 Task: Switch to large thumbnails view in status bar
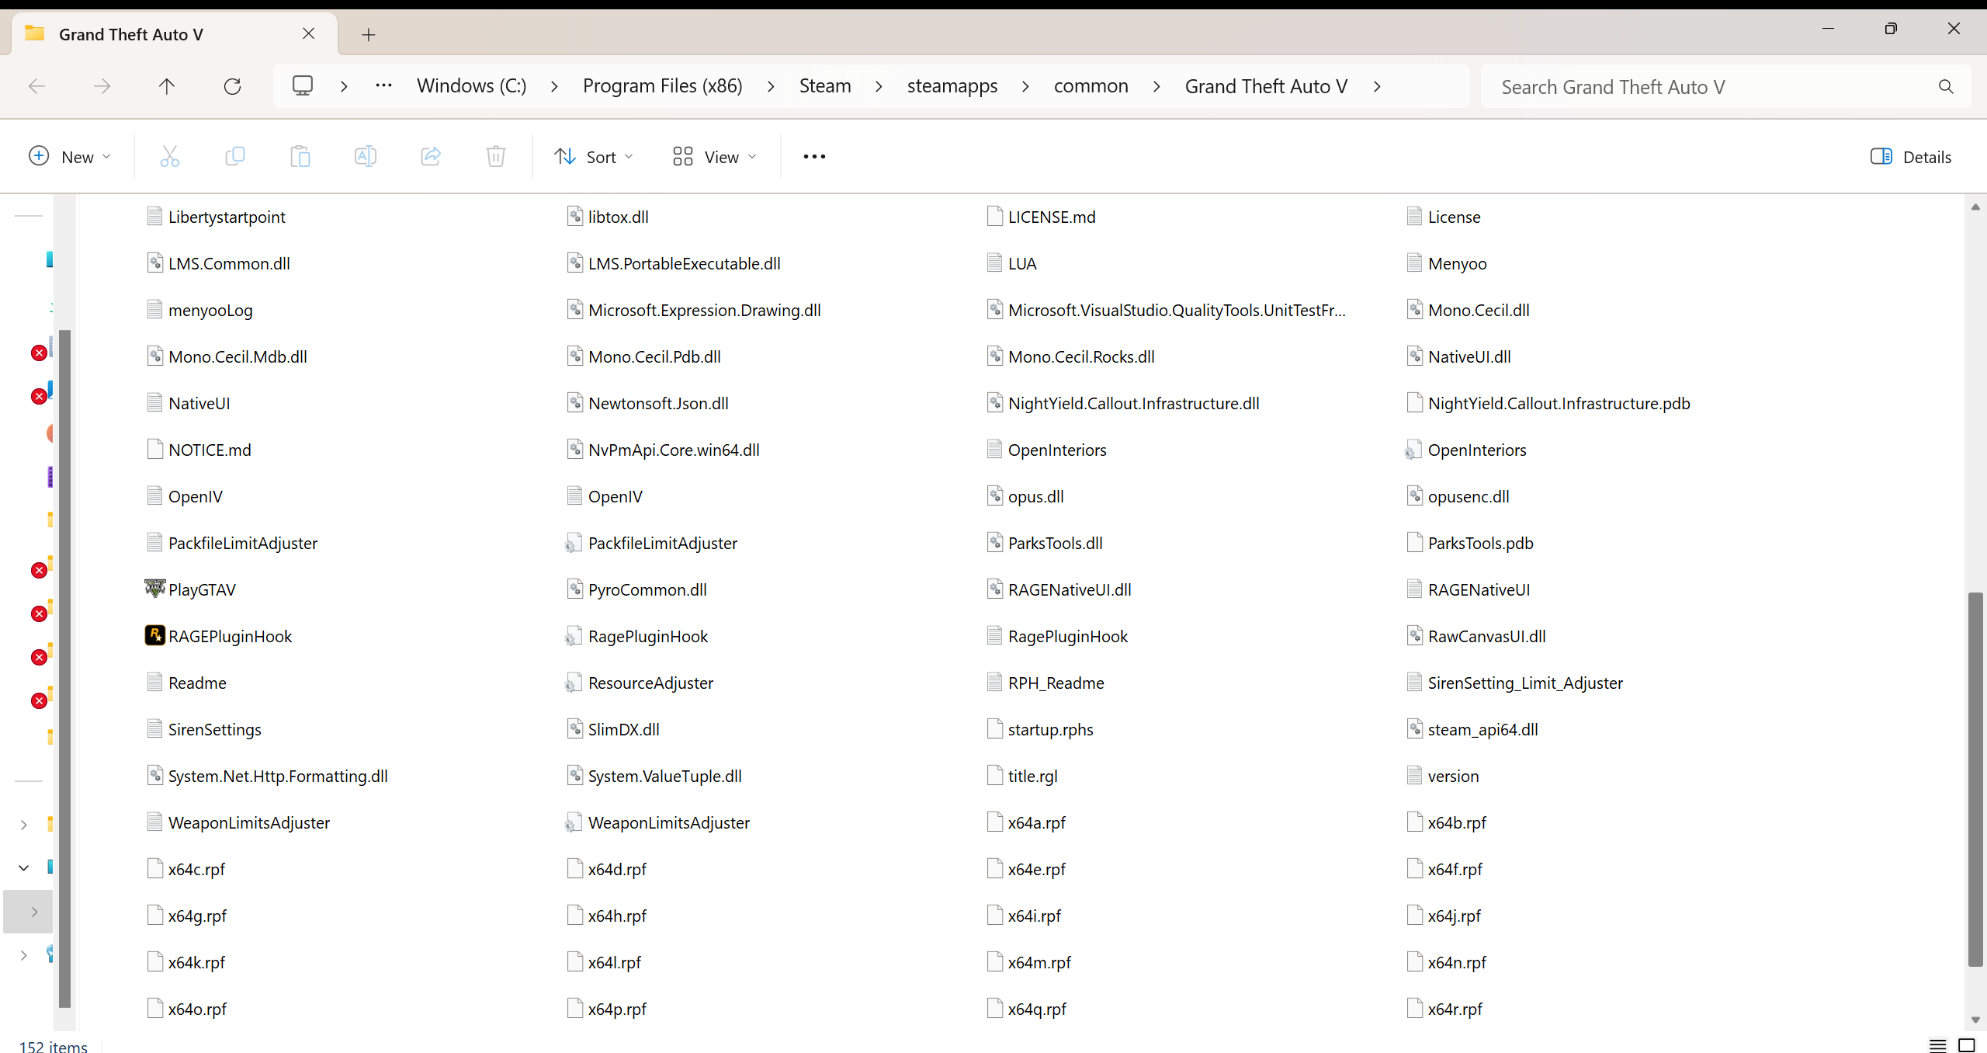click(1966, 1045)
